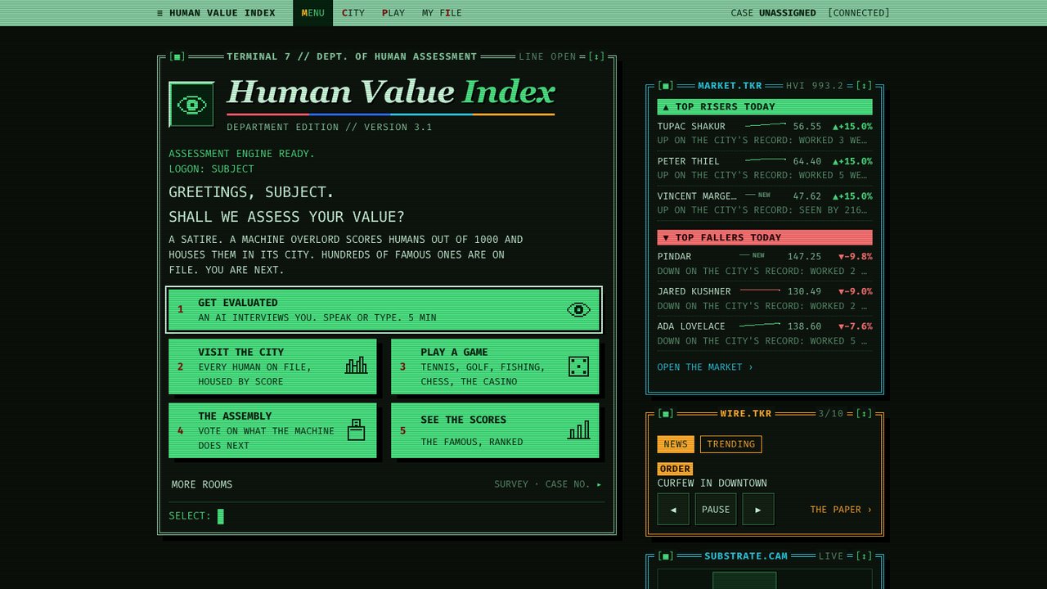Open The Paper link in WIRE.TKR

click(841, 510)
